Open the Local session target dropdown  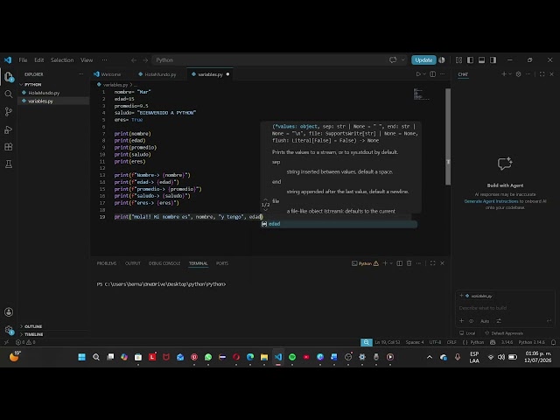467,333
